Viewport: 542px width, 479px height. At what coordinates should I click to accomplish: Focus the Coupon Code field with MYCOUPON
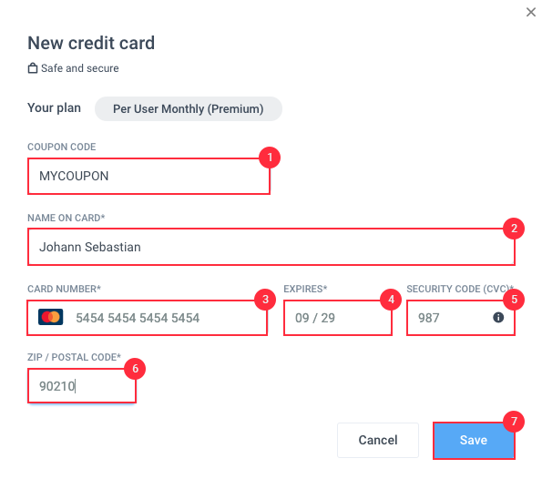pos(148,177)
